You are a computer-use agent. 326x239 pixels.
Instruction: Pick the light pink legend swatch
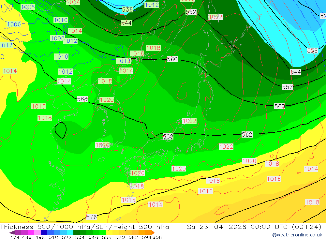point(37,232)
